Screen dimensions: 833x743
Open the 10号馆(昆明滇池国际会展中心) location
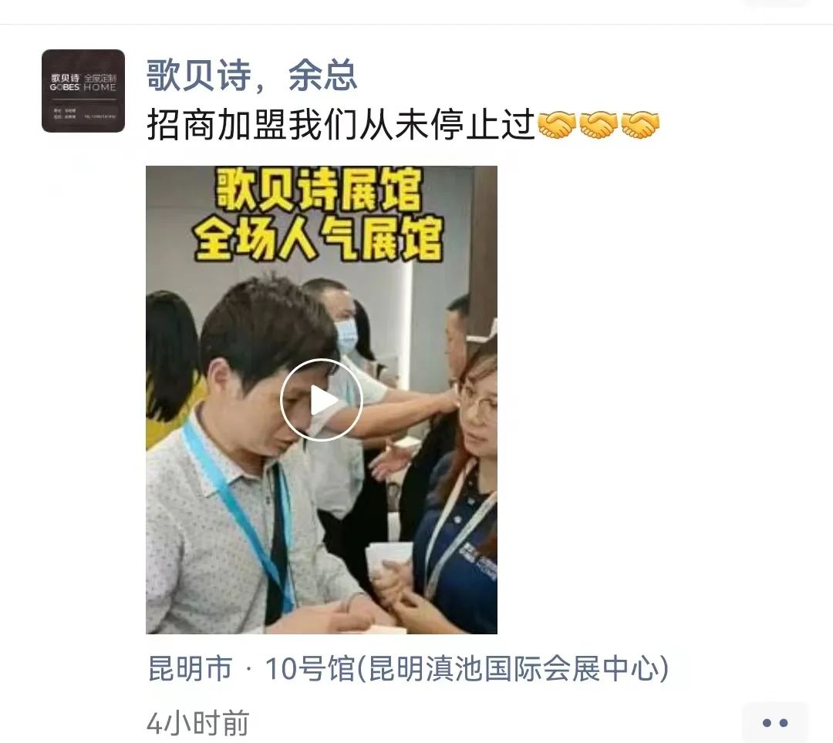click(x=467, y=669)
